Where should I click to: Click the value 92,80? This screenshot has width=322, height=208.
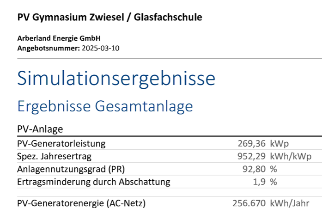tap(255, 169)
